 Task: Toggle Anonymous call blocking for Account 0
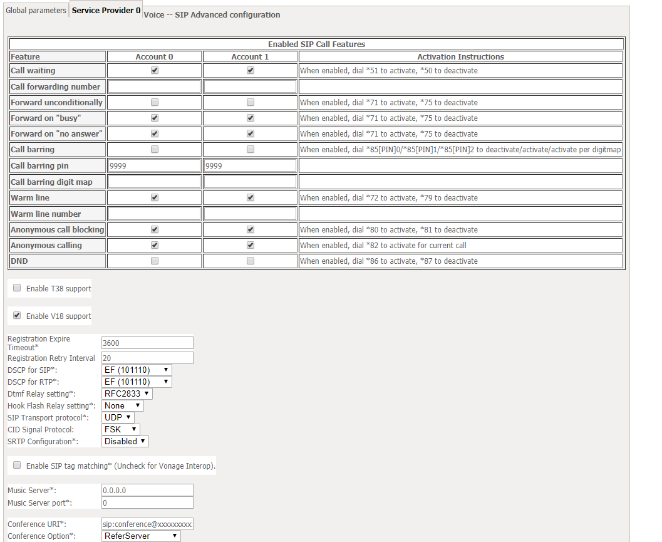tap(155, 229)
